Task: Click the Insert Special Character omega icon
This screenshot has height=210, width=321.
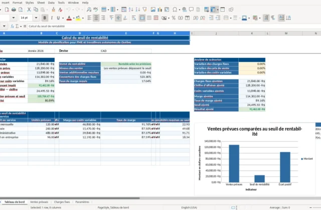Action: click(175, 9)
